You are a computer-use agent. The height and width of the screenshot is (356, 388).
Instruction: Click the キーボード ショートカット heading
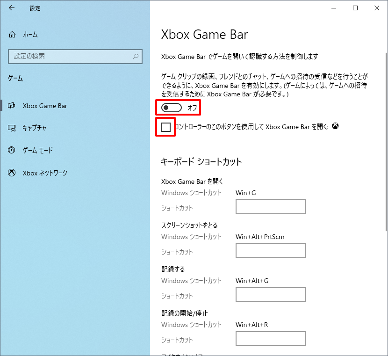point(201,162)
